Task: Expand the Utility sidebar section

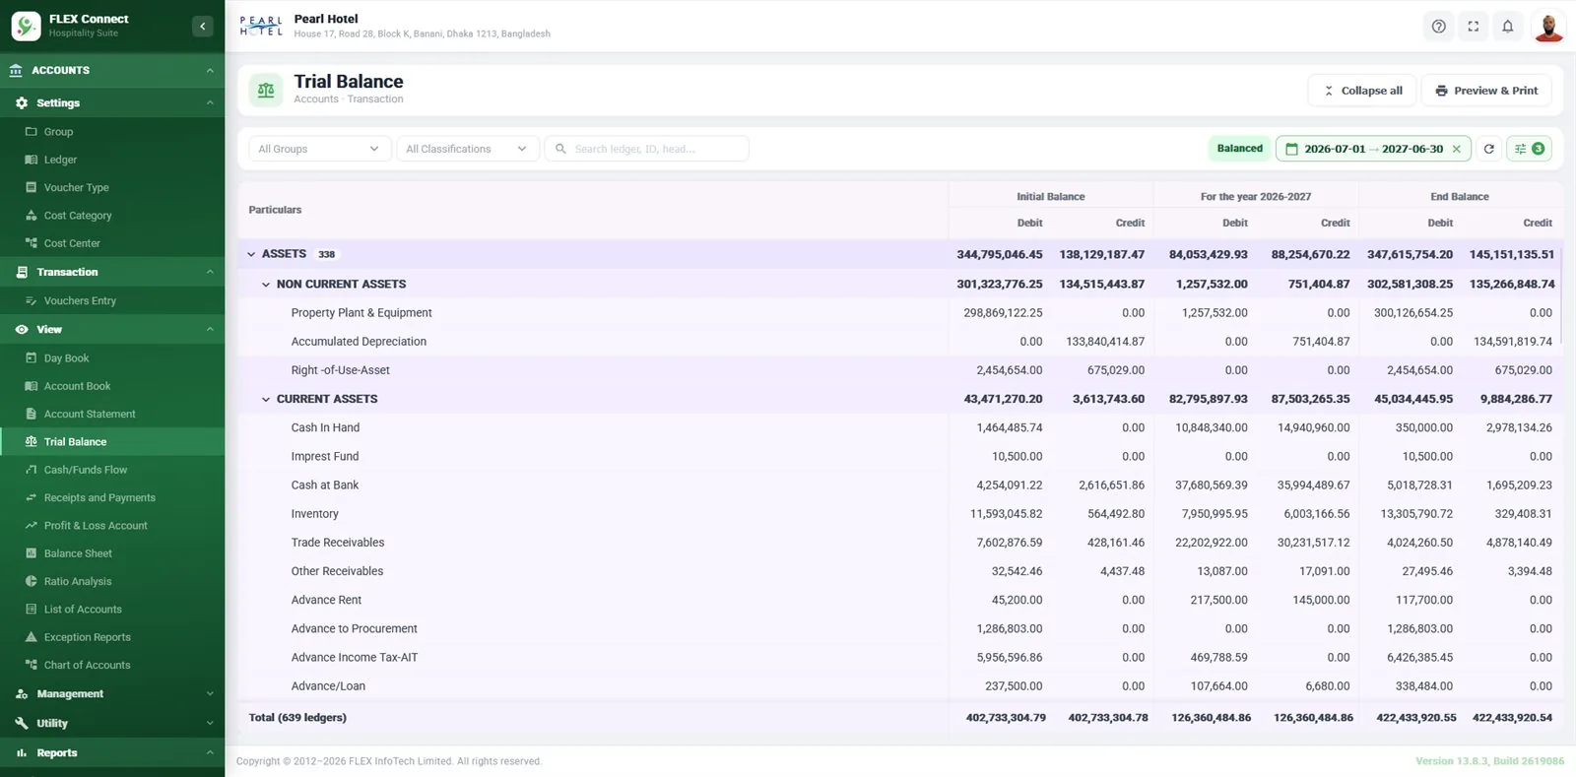Action: coord(112,723)
